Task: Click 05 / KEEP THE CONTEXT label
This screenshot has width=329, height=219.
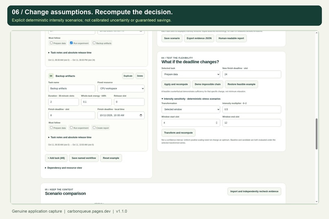Action: (x=59, y=190)
